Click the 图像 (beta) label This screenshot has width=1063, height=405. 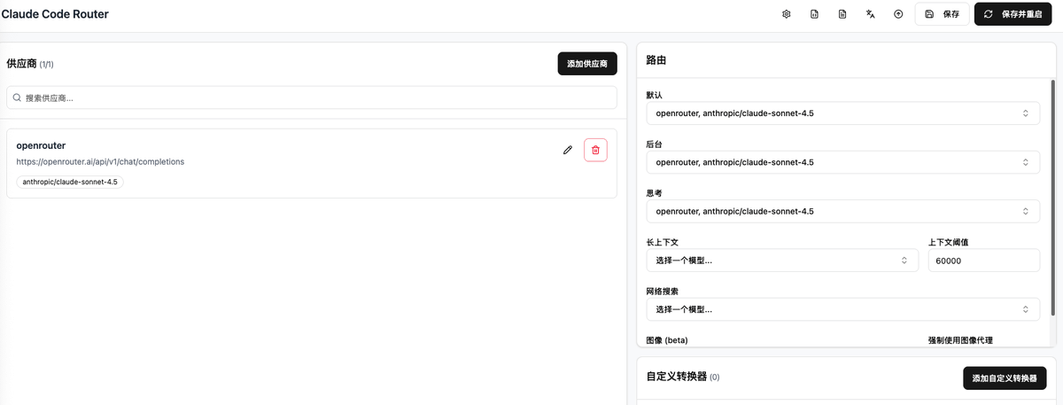pyautogui.click(x=667, y=340)
